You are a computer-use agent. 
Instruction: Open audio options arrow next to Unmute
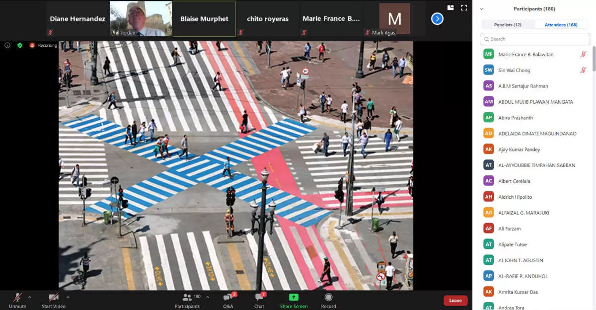(x=30, y=297)
